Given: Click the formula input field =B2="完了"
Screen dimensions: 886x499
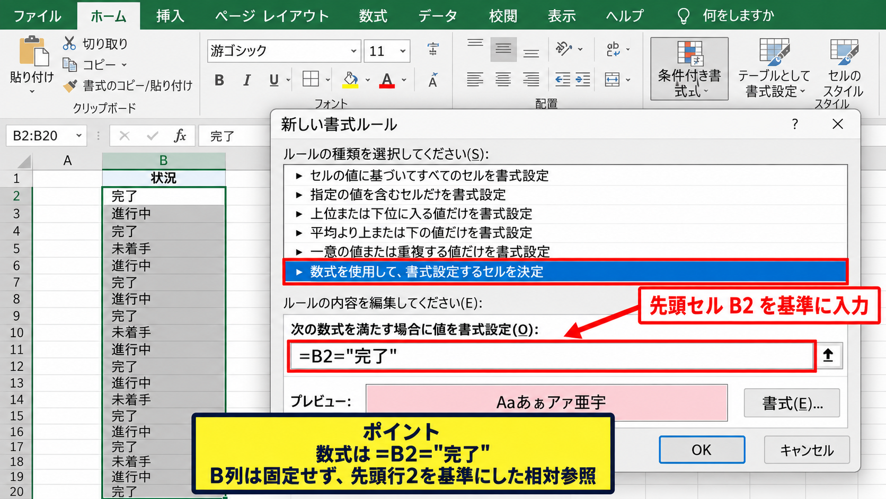Looking at the screenshot, I should 552,356.
